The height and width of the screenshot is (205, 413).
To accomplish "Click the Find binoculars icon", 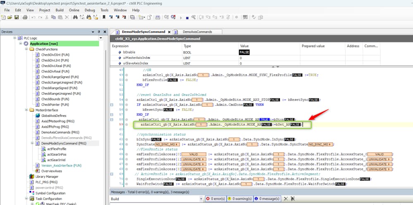I will (75, 17).
